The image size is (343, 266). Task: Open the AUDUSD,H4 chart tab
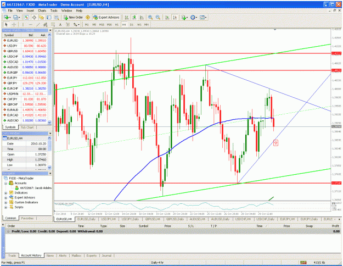coord(197,219)
